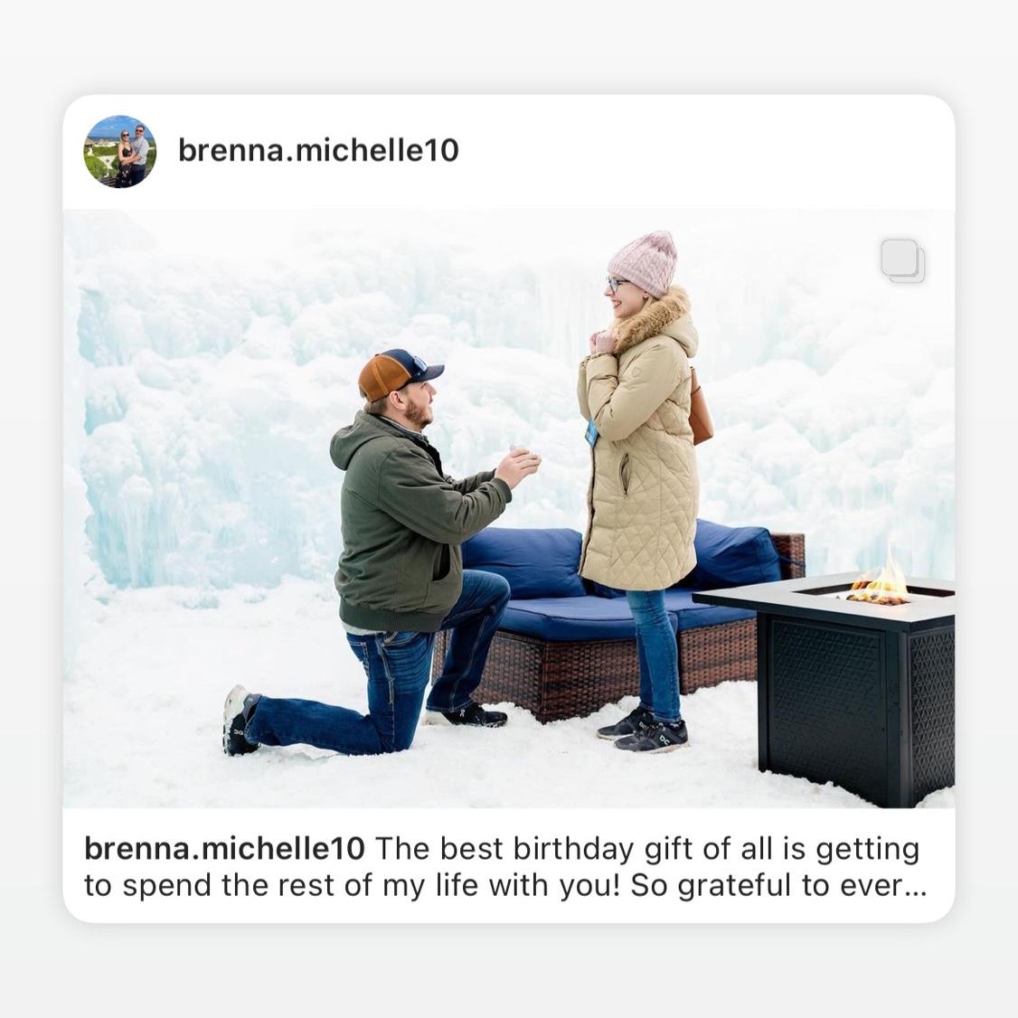
Task: Click the blue badge on the woman's coat
Action: (x=590, y=432)
